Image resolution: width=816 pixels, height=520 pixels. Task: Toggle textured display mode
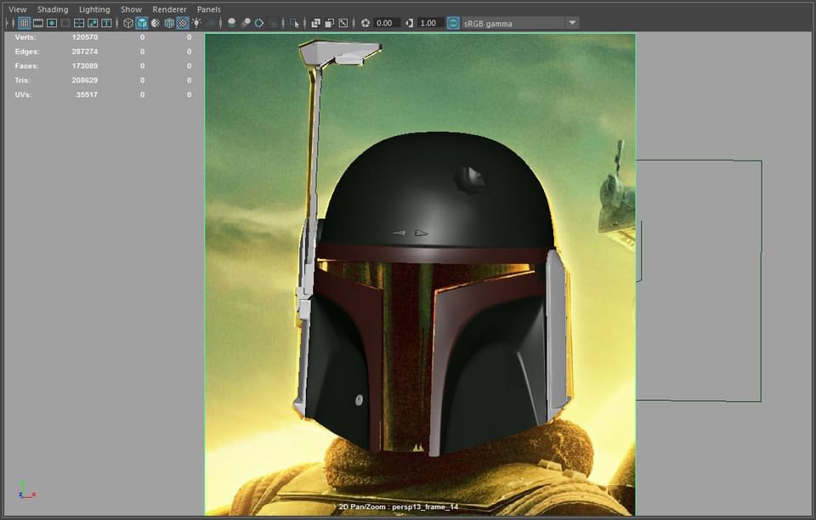[x=183, y=23]
